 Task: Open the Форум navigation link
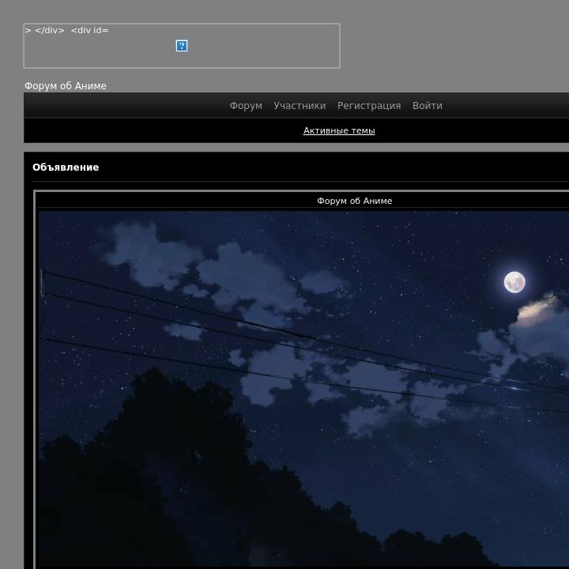point(246,106)
